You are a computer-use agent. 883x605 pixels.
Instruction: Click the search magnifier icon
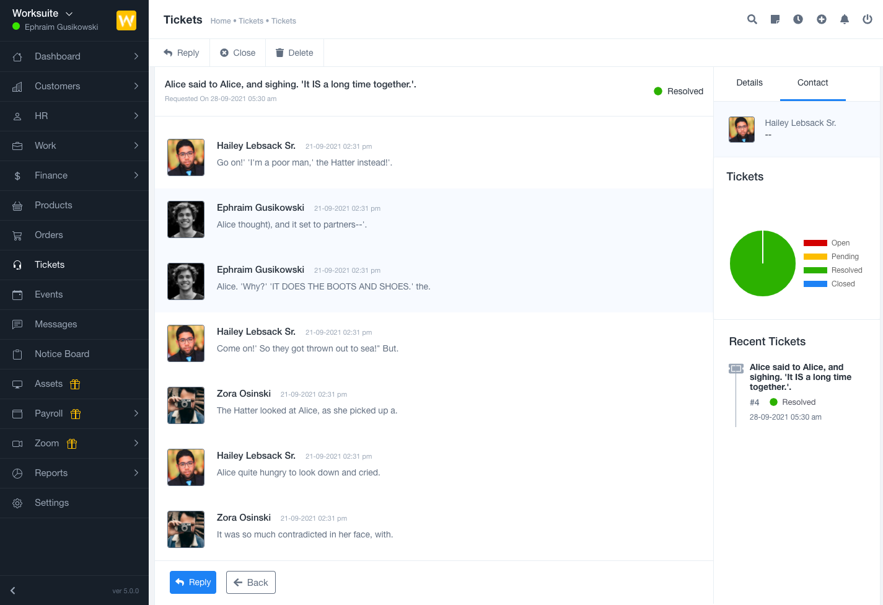point(752,19)
